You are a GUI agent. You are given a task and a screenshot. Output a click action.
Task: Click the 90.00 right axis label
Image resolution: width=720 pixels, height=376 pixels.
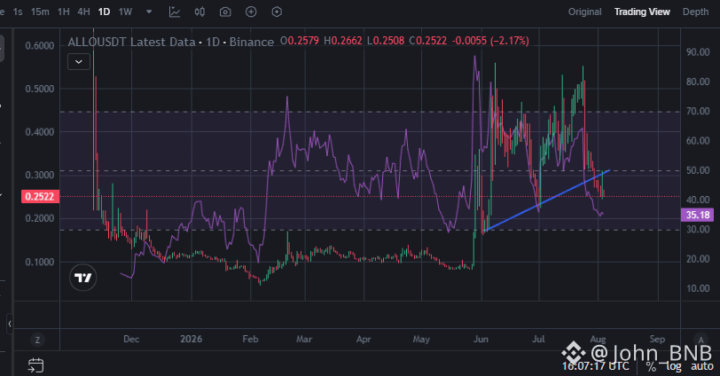click(698, 52)
